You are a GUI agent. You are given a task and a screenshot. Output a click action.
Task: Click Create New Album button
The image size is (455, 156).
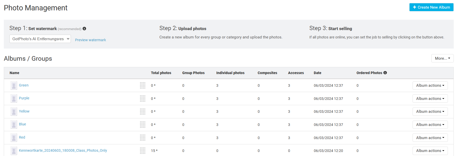tap(431, 7)
